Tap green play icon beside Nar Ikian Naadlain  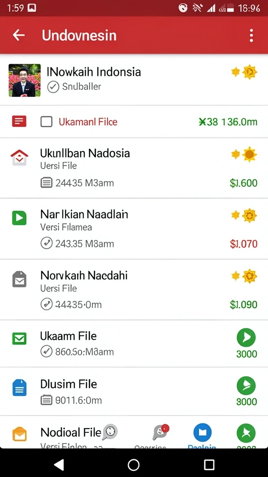[19, 218]
